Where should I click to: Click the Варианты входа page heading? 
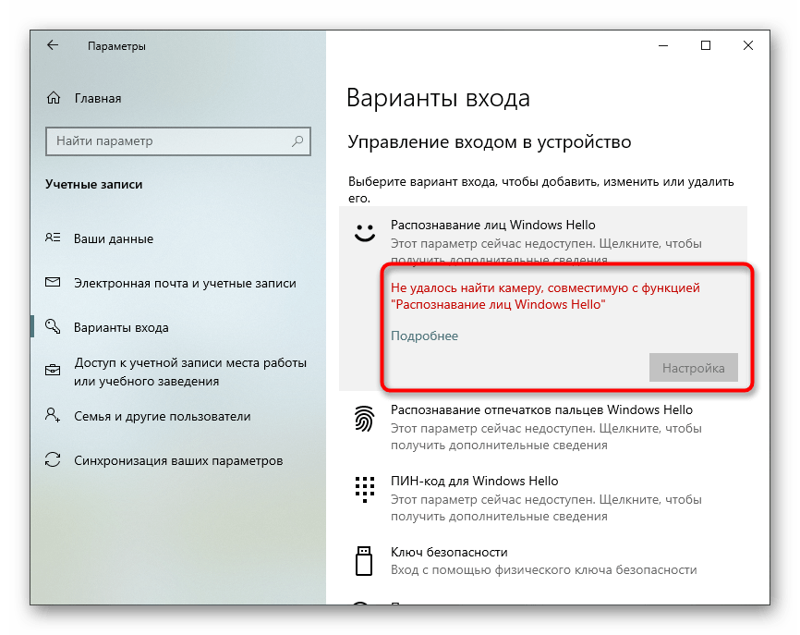[x=438, y=98]
